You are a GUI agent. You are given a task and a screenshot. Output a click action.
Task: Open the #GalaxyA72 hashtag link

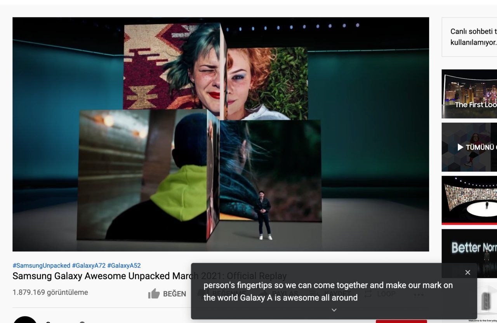pos(89,266)
